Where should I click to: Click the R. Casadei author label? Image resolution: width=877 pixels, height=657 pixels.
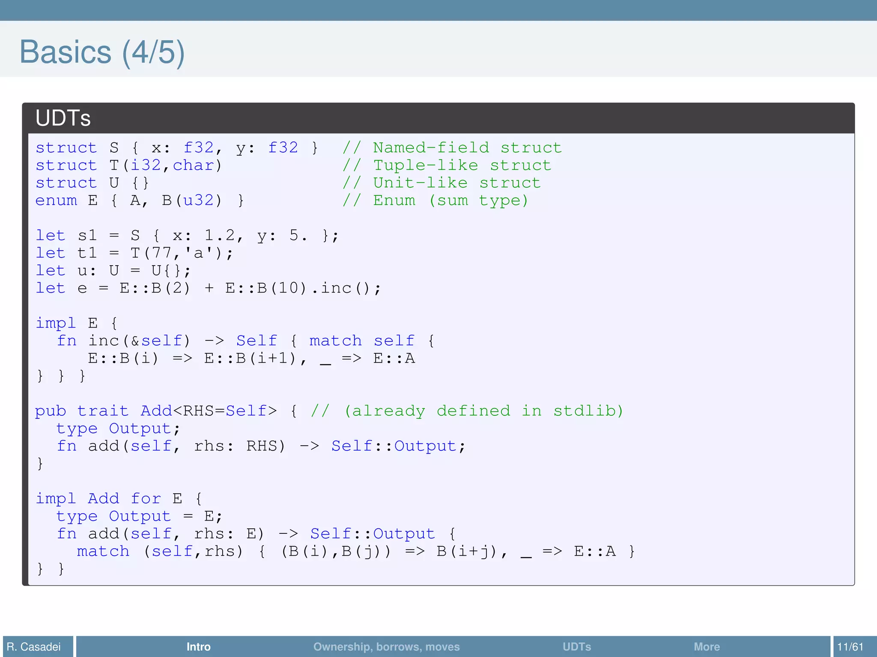point(34,646)
